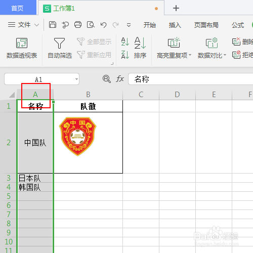Viewport: 253px width, 253px height.
Task: Expand quick access toolbar customization arrow
Action: click(129, 25)
